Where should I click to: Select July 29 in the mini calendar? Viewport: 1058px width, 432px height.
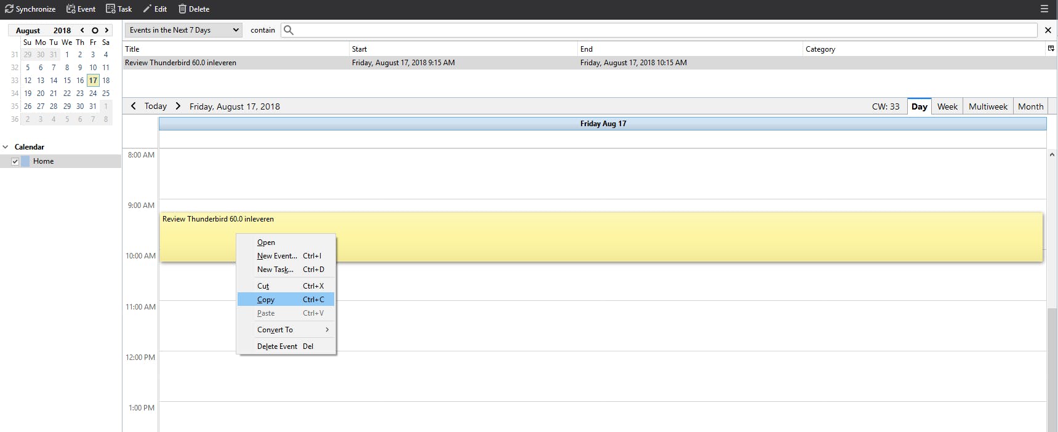[28, 55]
